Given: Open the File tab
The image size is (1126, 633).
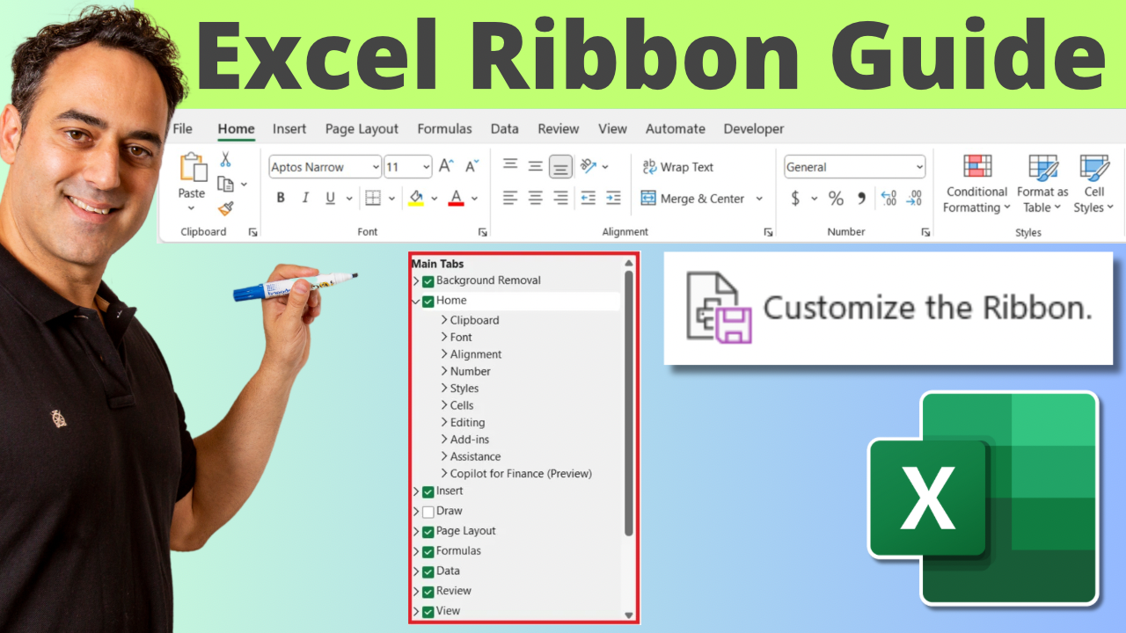Looking at the screenshot, I should [182, 128].
